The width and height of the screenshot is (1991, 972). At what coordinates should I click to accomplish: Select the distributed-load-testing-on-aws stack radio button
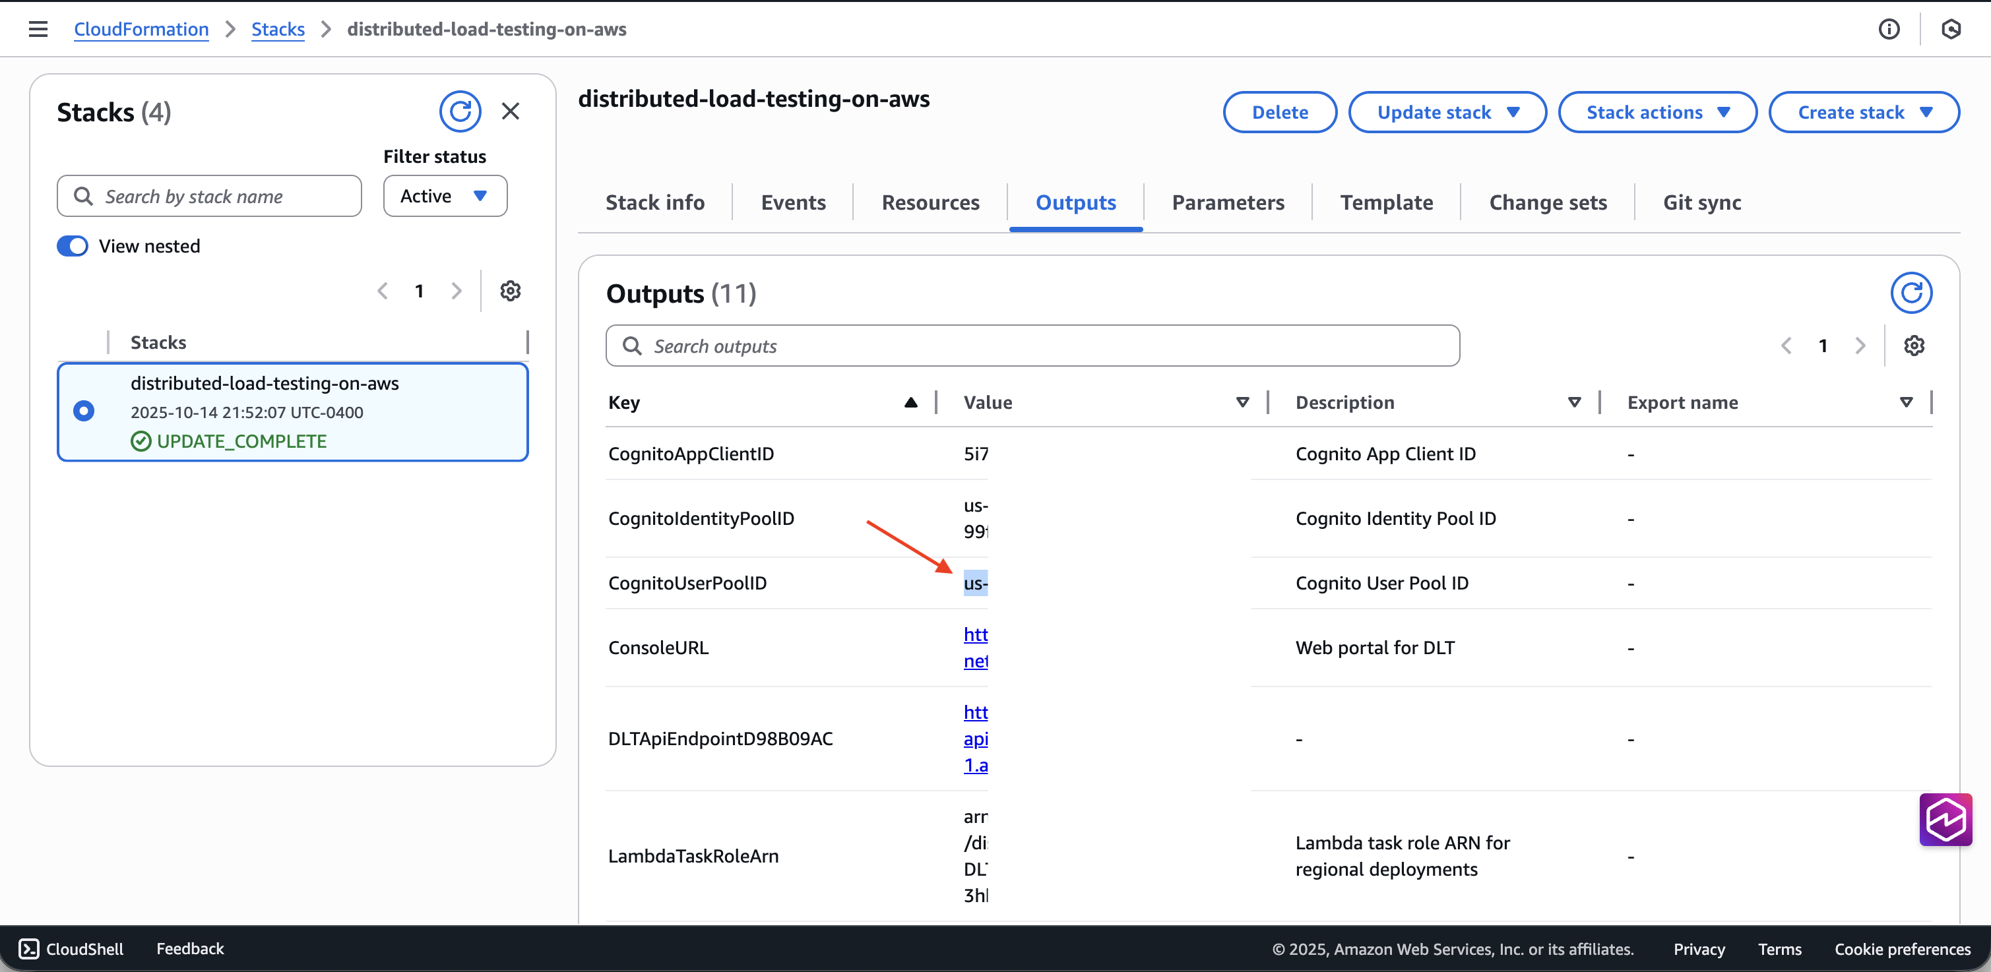click(x=84, y=410)
